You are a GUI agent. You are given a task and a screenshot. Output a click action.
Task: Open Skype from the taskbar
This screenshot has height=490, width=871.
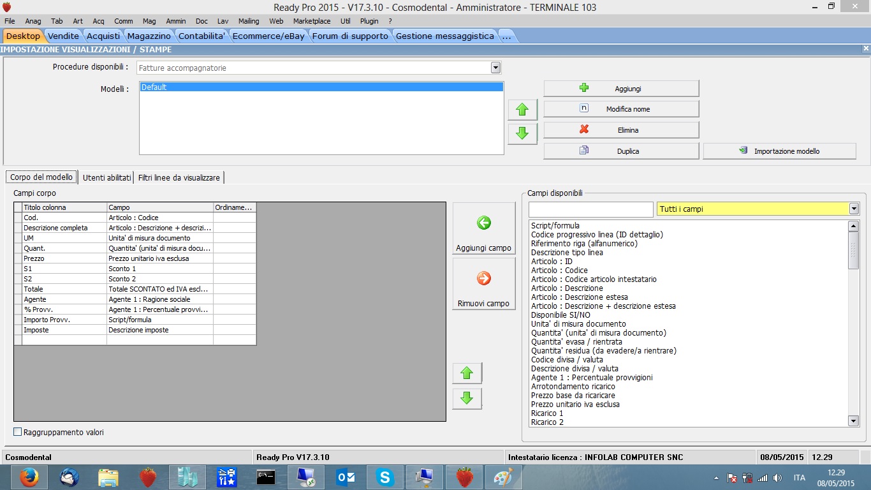click(385, 477)
